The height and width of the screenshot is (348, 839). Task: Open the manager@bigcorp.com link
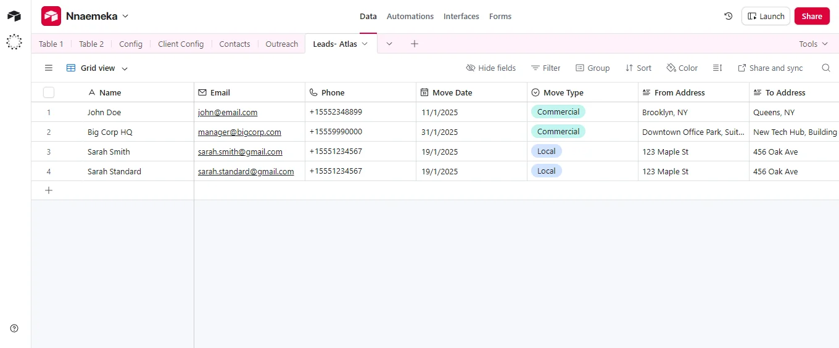tap(239, 132)
